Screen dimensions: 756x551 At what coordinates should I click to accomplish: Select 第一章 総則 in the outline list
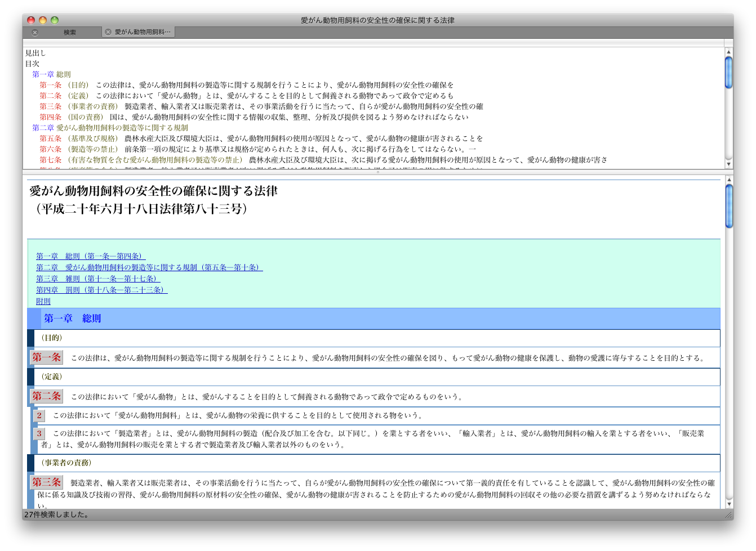click(x=51, y=74)
